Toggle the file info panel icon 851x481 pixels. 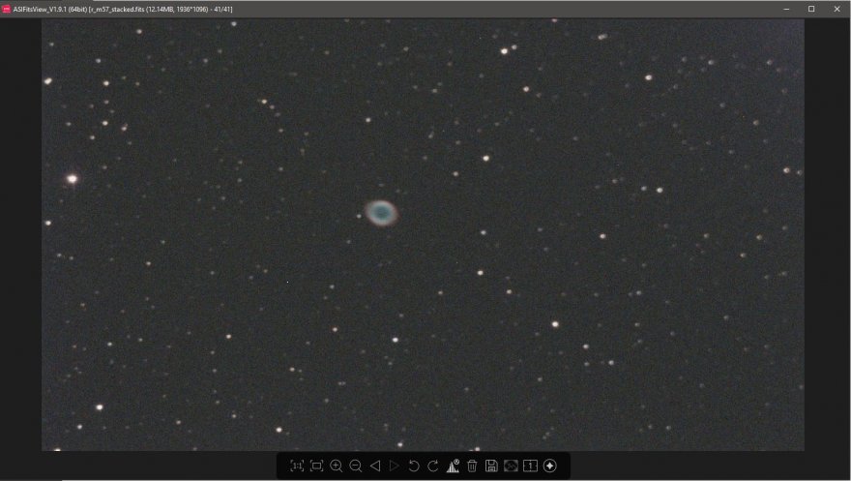pyautogui.click(x=530, y=466)
